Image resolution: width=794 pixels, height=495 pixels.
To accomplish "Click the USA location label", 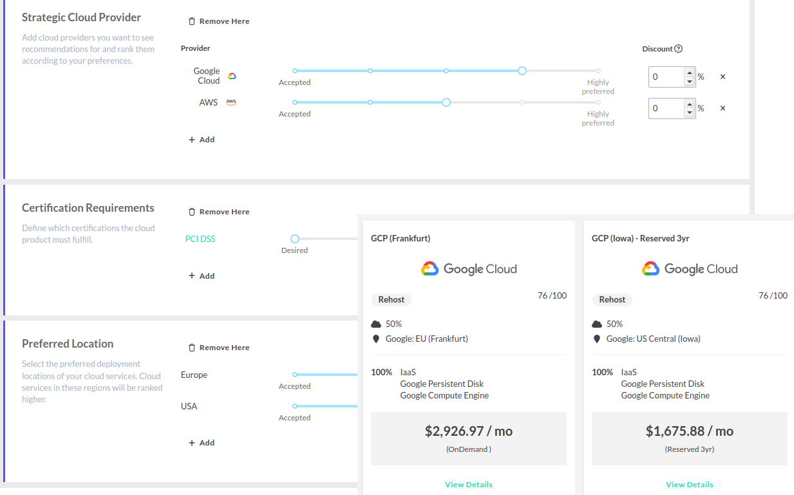I will [189, 406].
